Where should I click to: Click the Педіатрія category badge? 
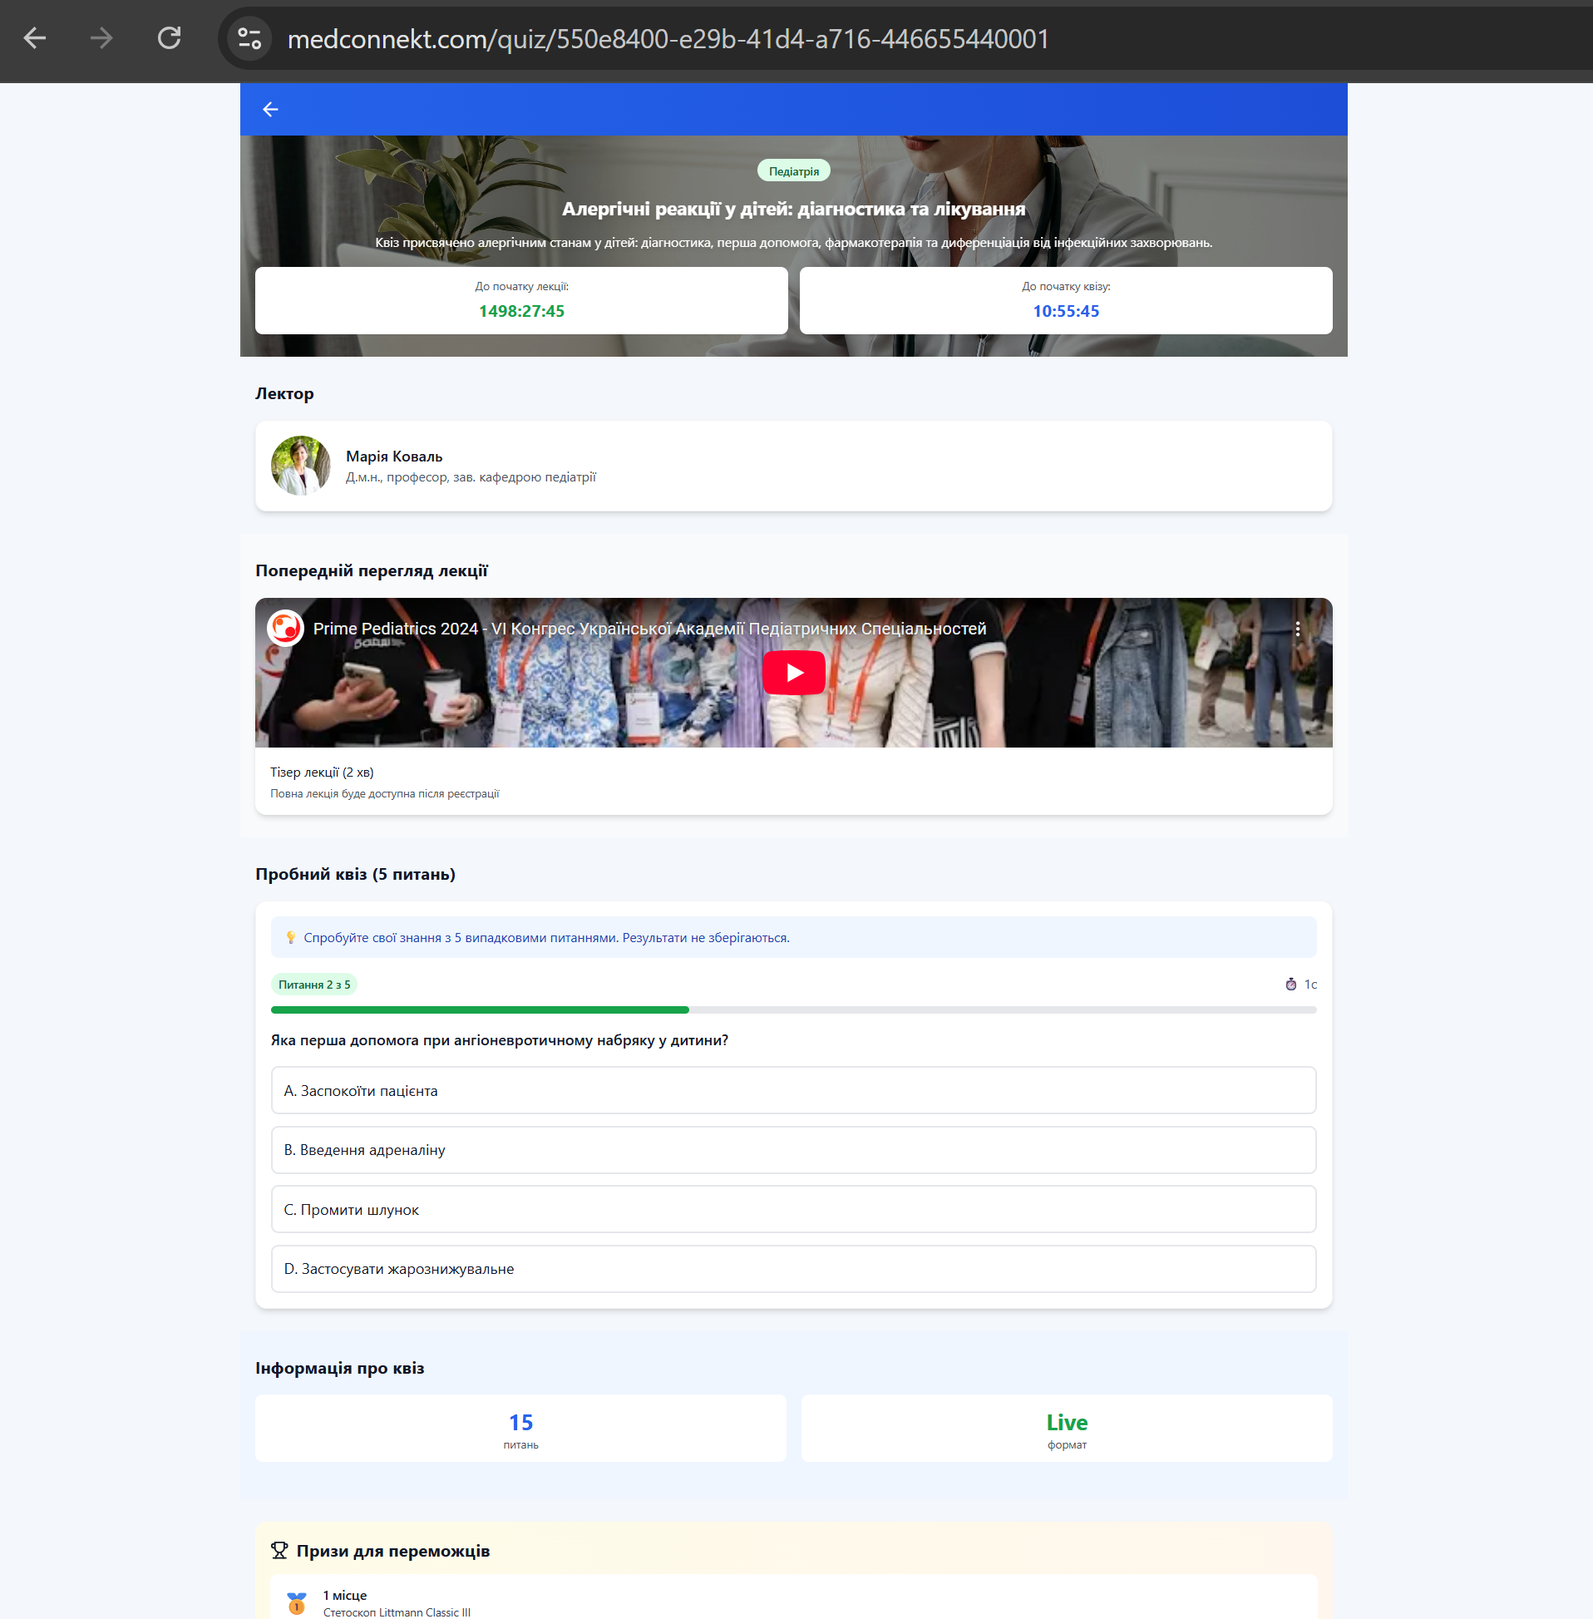click(793, 170)
